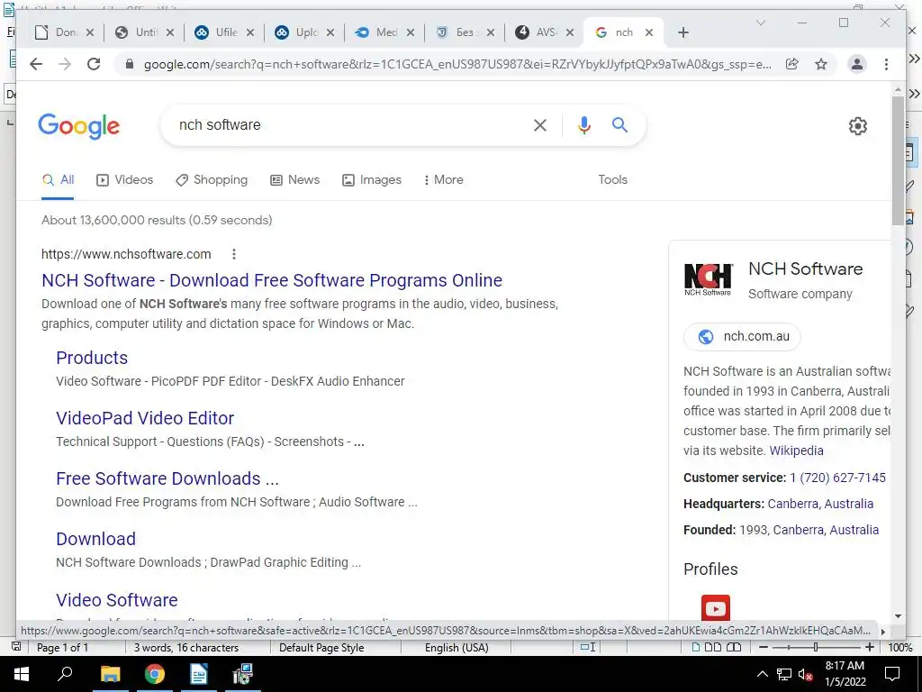Open a new Chrome tab
Screen dimensions: 922x692
click(682, 33)
